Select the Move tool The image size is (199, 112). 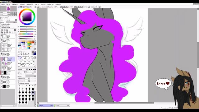pos(19,54)
